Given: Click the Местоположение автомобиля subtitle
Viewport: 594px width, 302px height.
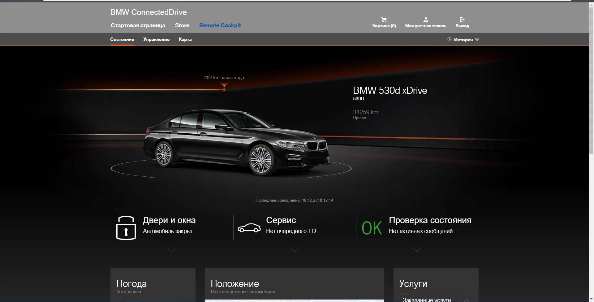Looking at the screenshot, I should 243,292.
